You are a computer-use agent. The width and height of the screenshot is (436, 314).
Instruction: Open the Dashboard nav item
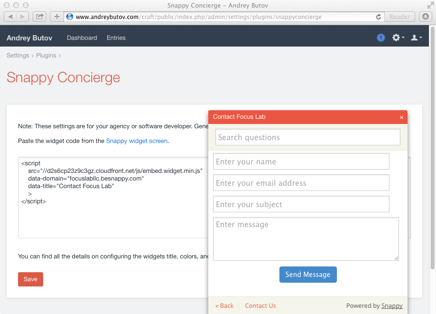82,38
